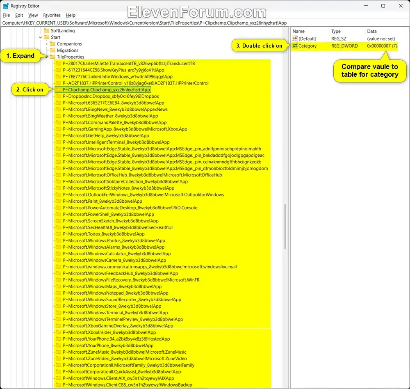Select the P~Microsoft.WindowsSoundRecorder key

122,300
